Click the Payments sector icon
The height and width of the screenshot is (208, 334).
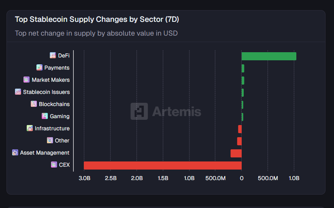(x=39, y=68)
